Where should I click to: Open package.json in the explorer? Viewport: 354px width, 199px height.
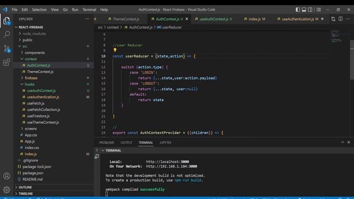(54, 173)
